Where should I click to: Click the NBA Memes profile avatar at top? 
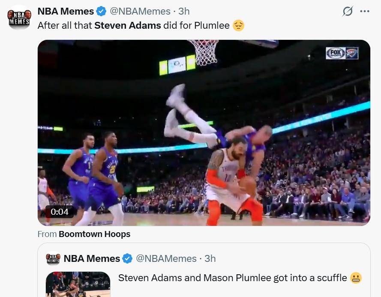[19, 18]
